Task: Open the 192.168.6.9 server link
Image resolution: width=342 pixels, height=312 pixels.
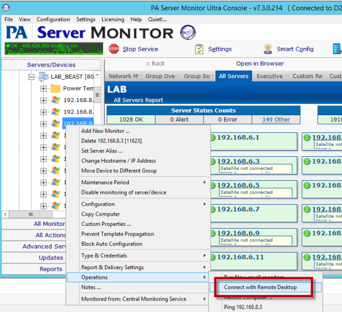Action: coord(238,233)
